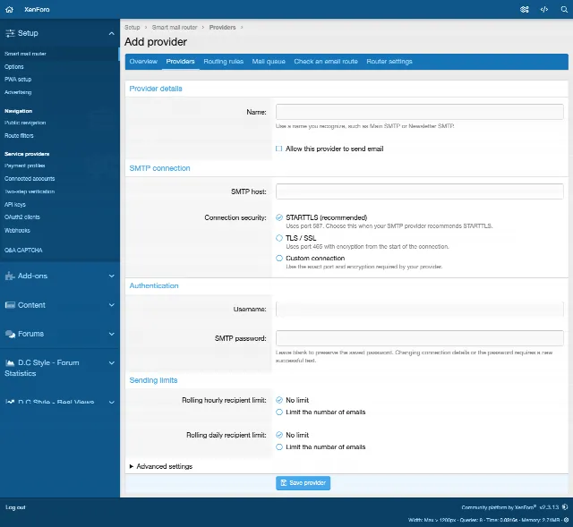
Task: Focus the Username input field
Action: (x=420, y=309)
